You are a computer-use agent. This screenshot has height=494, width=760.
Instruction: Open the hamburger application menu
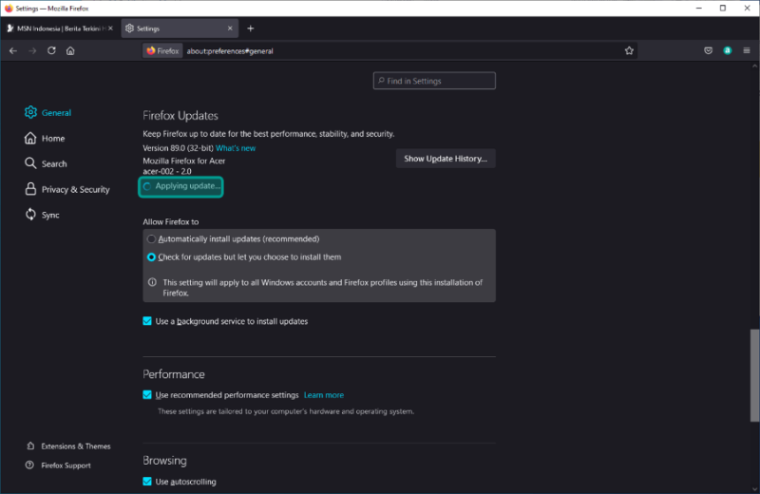click(x=747, y=51)
